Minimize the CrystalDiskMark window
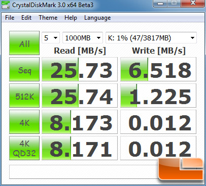This screenshot has height=186, width=206. coord(160,4)
